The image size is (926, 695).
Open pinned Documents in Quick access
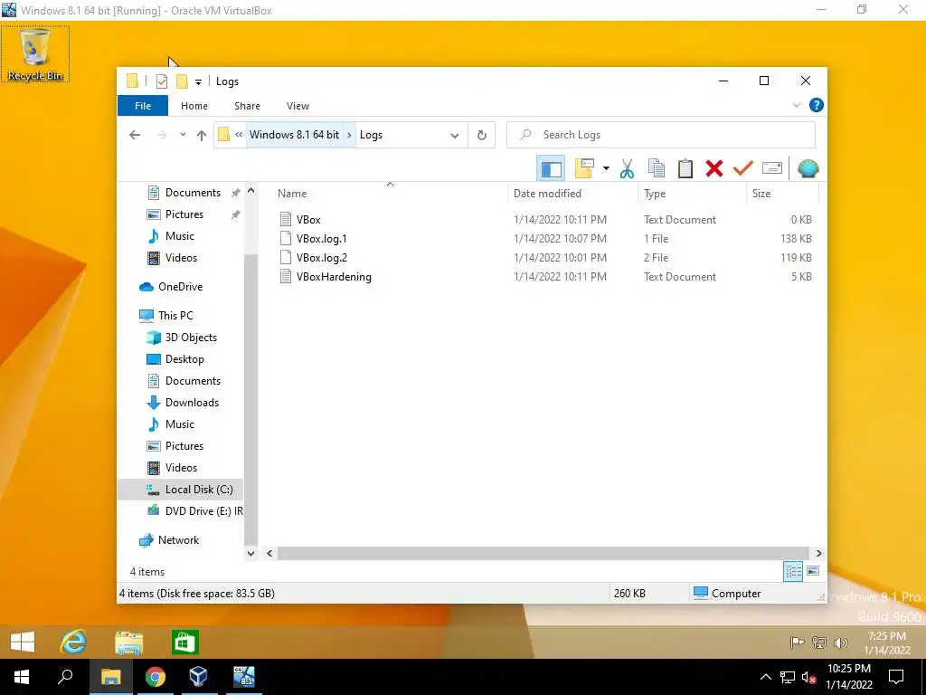[x=193, y=193]
